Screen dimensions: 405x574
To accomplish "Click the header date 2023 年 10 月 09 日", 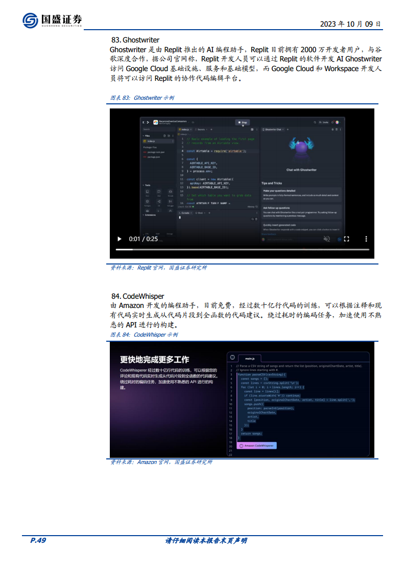I will pyautogui.click(x=350, y=24).
